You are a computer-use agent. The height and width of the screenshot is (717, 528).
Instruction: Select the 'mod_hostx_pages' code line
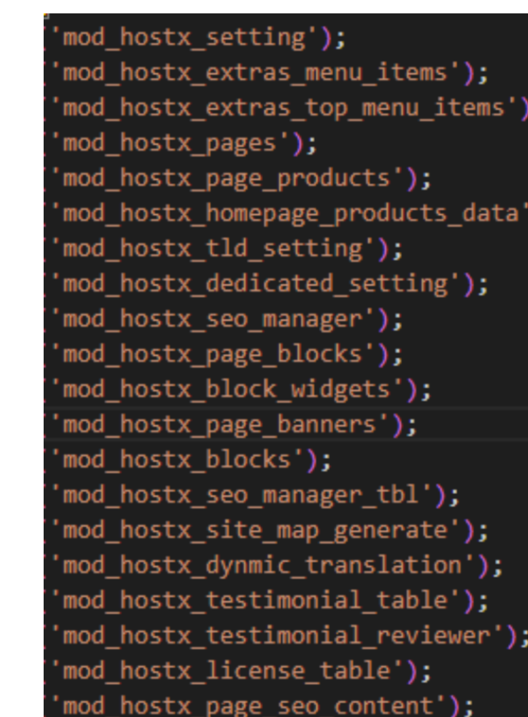pyautogui.click(x=169, y=143)
